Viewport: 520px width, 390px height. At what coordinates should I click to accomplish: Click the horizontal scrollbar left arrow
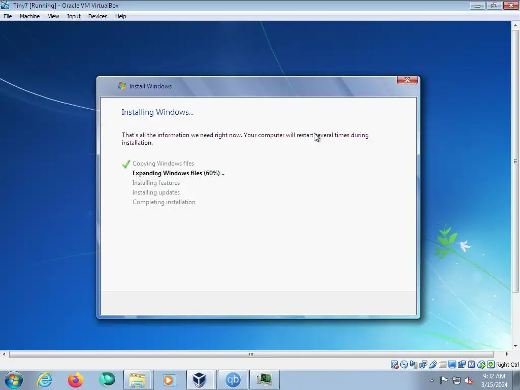click(4, 354)
